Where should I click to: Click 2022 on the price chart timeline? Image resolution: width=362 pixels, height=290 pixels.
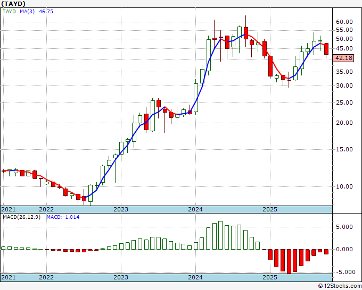coord(46,209)
